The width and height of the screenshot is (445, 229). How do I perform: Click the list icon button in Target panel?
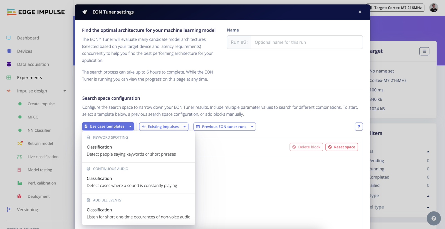(424, 51)
